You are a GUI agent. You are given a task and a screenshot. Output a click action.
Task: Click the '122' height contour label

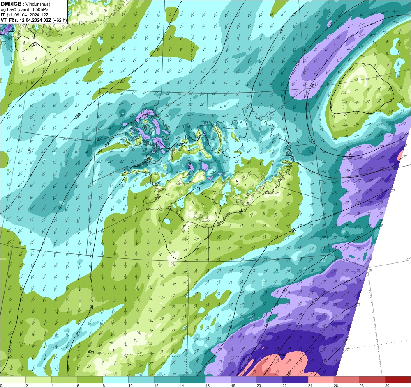pyautogui.click(x=311, y=87)
